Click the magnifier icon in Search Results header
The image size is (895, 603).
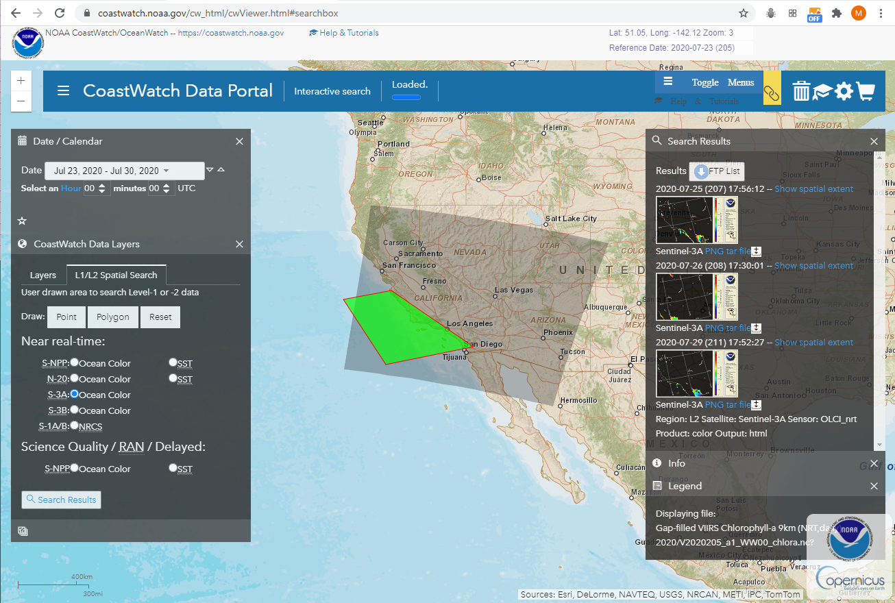coord(657,140)
